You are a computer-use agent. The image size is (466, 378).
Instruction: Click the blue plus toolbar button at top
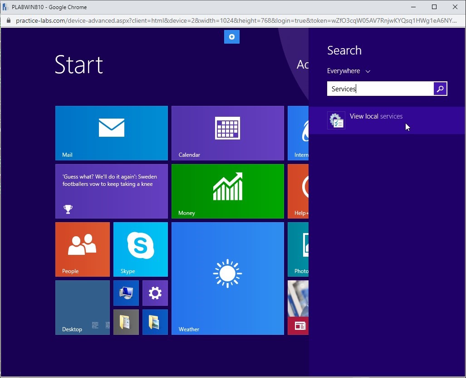[232, 37]
